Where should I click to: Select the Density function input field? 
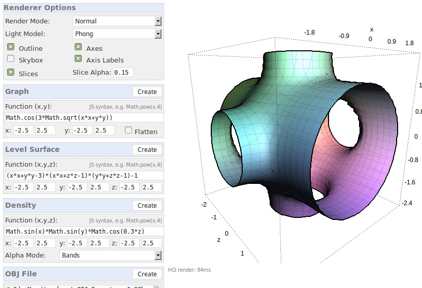84,232
